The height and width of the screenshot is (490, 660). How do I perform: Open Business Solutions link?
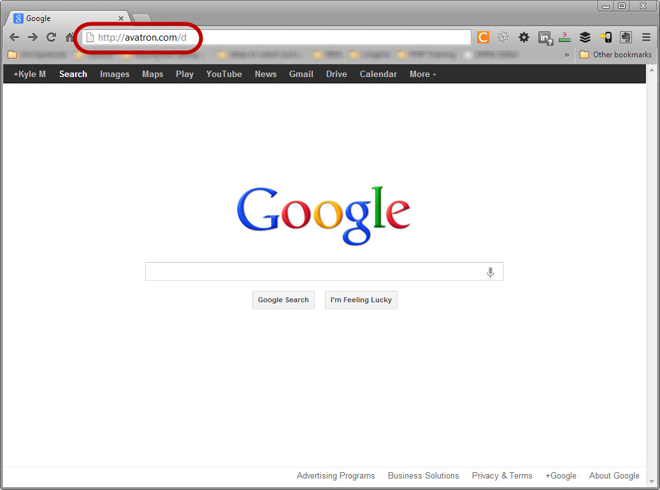(x=424, y=476)
